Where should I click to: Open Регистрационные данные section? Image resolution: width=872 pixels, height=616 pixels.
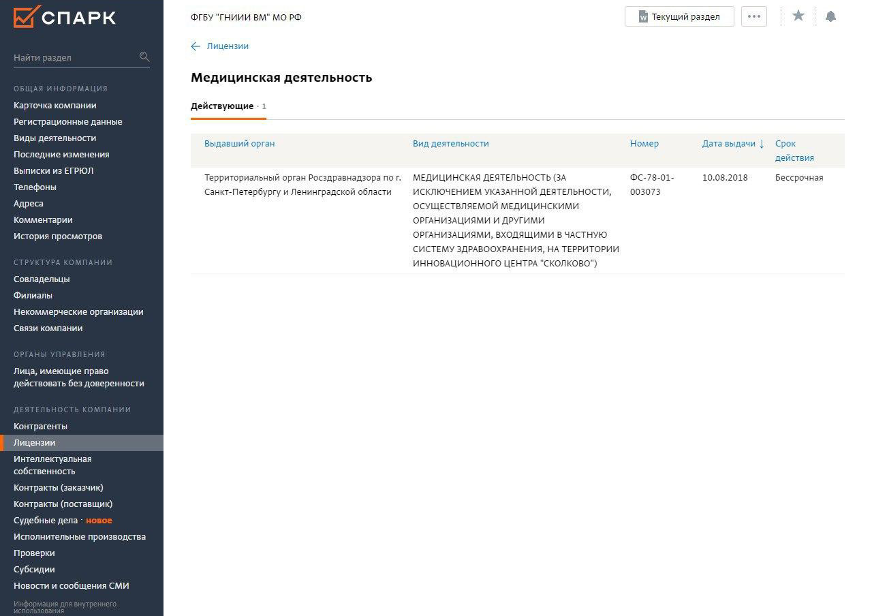[68, 122]
